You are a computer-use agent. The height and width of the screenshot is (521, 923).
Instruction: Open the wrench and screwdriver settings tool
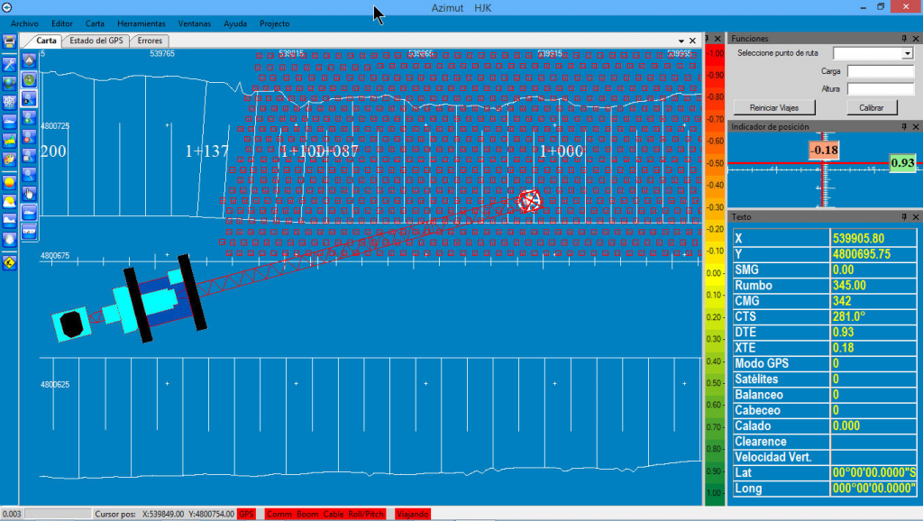tap(9, 64)
